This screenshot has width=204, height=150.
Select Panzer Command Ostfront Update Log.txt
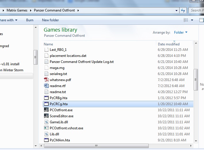point(82,62)
